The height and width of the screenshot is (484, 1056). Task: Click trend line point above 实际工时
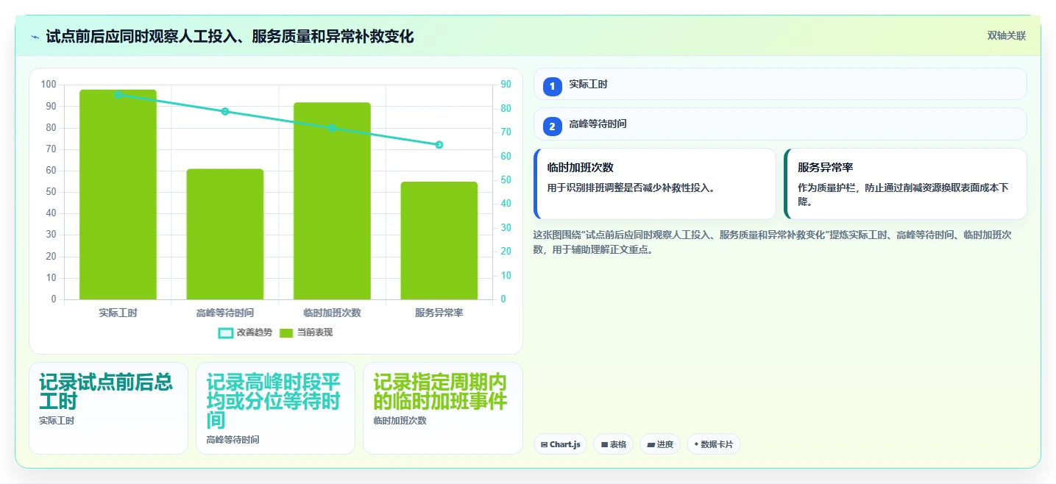[x=118, y=95]
